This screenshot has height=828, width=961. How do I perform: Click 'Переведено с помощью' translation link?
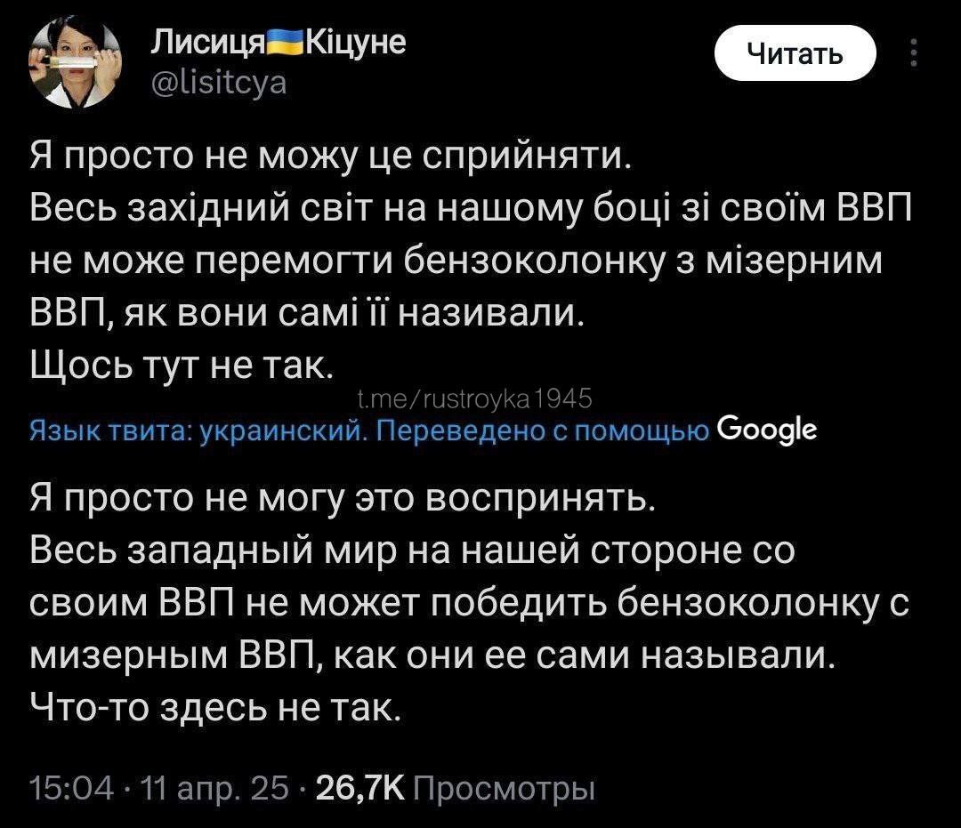click(x=543, y=431)
